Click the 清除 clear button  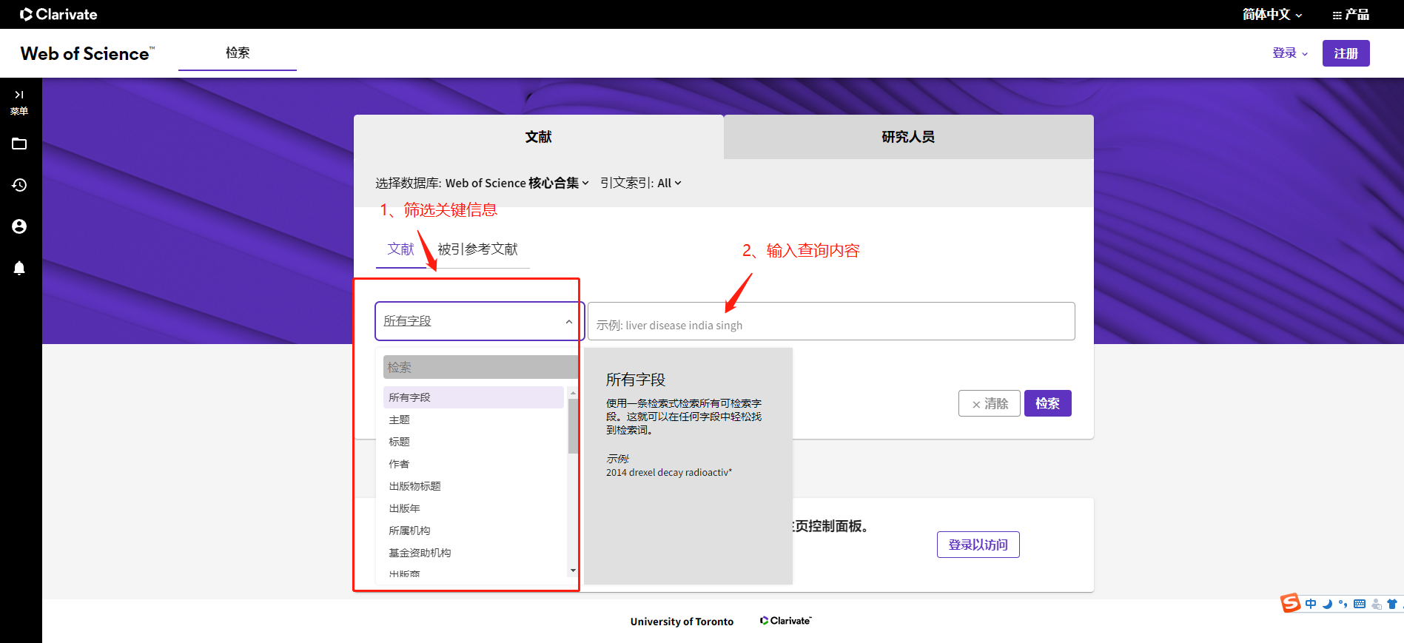pyautogui.click(x=990, y=403)
